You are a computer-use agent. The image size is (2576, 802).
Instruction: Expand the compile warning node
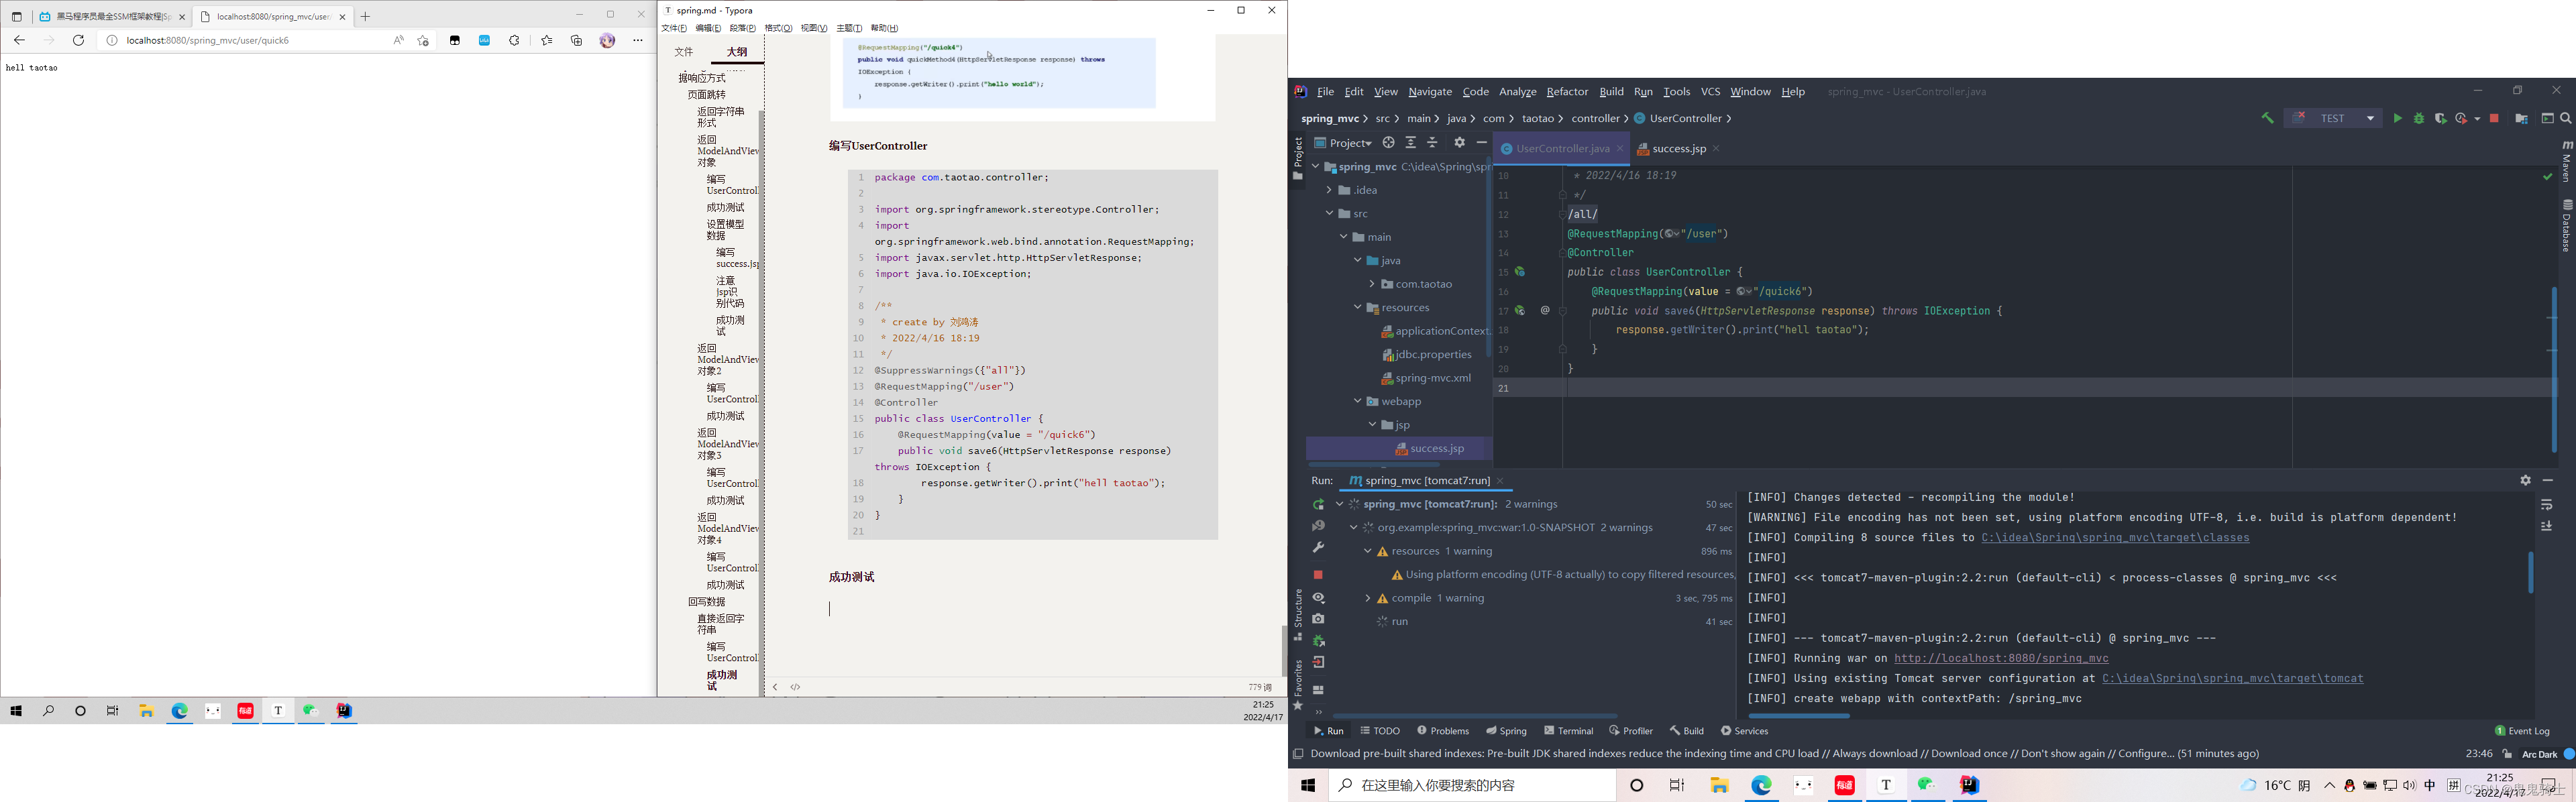tap(1367, 598)
